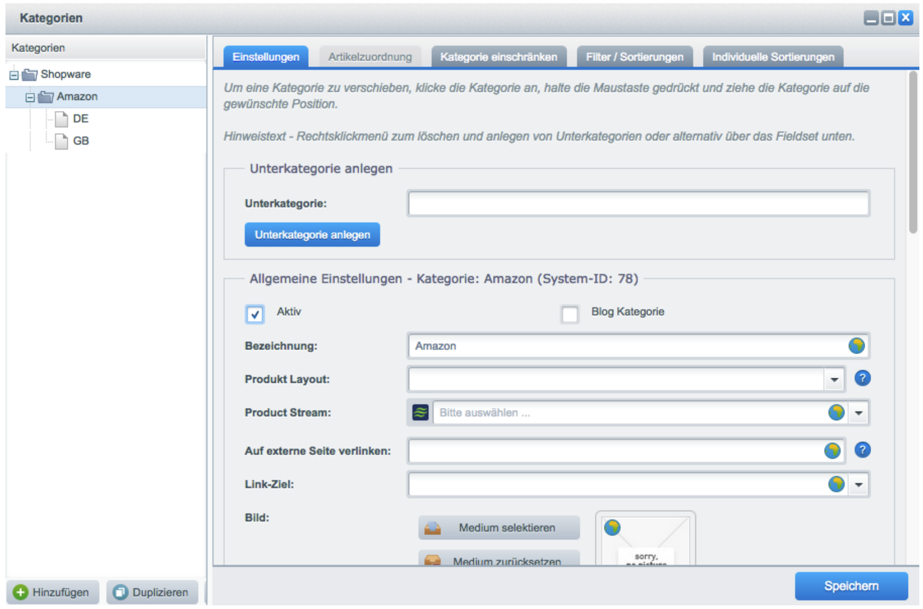Click globe icon in externe Seite field
This screenshot has height=609, width=923.
tap(832, 451)
